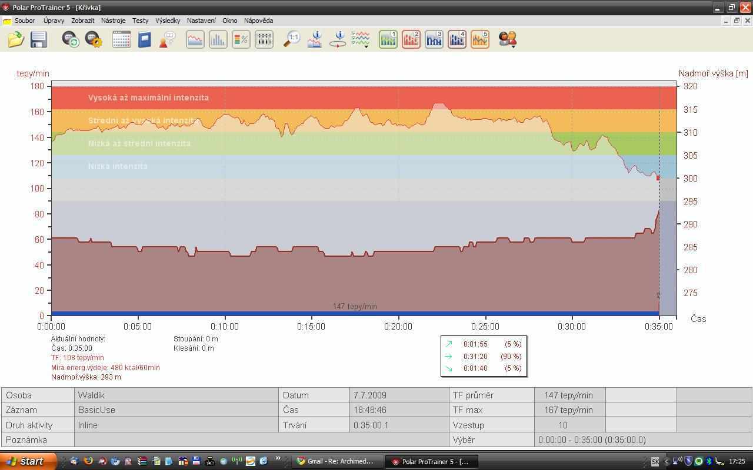Image resolution: width=753 pixels, height=470 pixels.
Task: Click the ascent row '0:01:55 (5 %)'
Action: click(484, 344)
